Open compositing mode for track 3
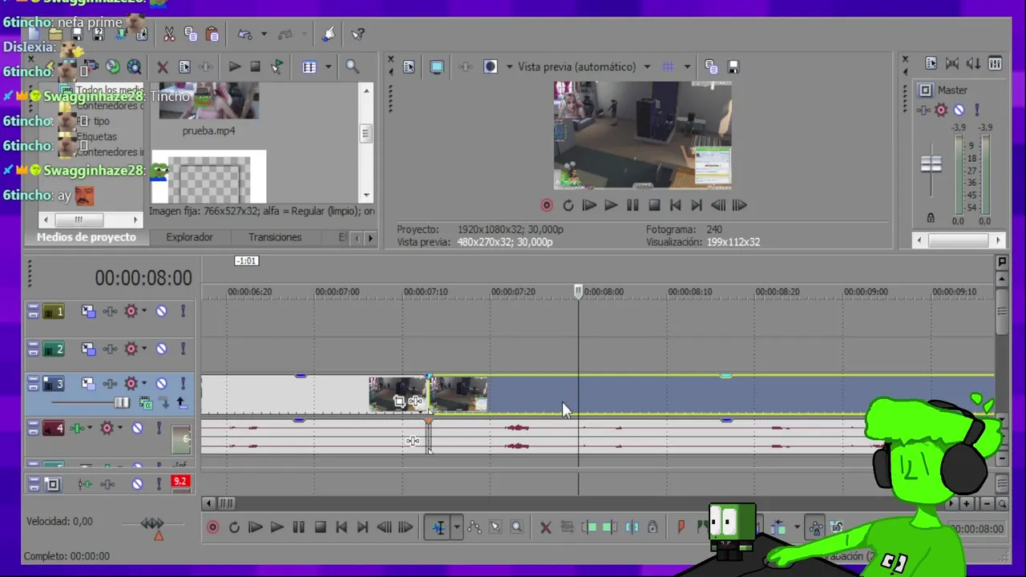The height and width of the screenshot is (577, 1026). click(146, 403)
